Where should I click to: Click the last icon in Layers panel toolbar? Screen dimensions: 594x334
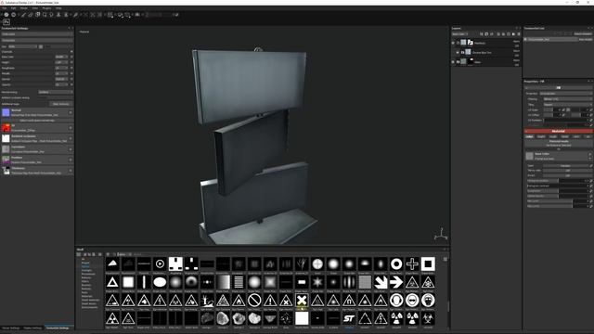[x=519, y=34]
